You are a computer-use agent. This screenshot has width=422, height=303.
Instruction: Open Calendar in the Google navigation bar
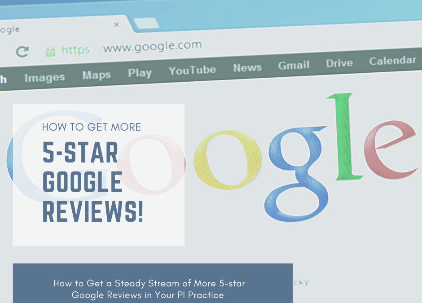[x=393, y=61]
